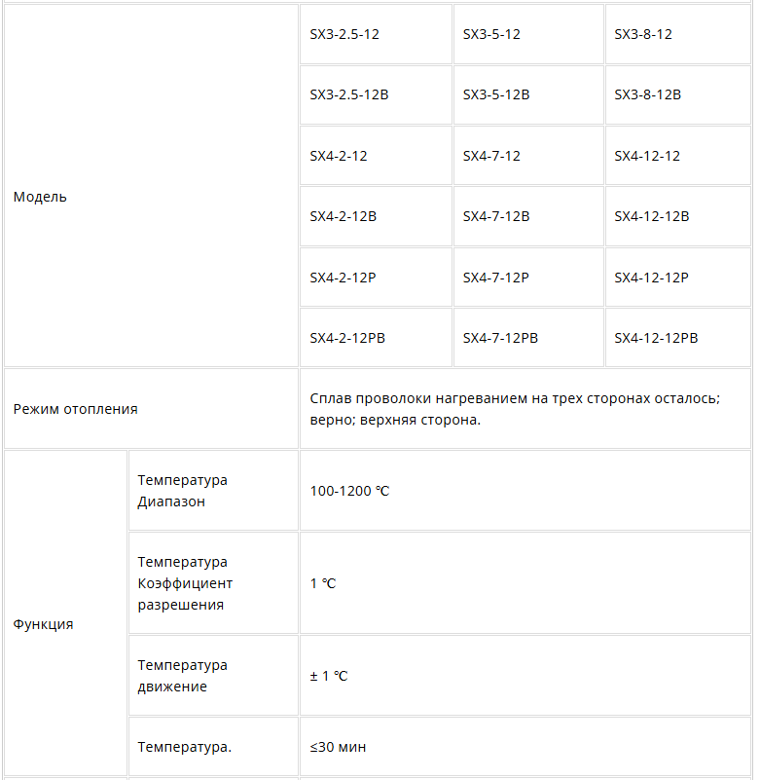Select the SX4-7-12 model entry
Viewport: 760px width, 780px height.
pyautogui.click(x=528, y=156)
